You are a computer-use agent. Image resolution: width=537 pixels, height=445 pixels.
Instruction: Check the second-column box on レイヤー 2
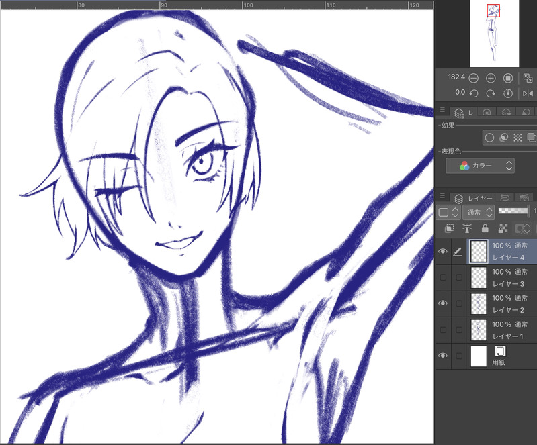pos(459,303)
